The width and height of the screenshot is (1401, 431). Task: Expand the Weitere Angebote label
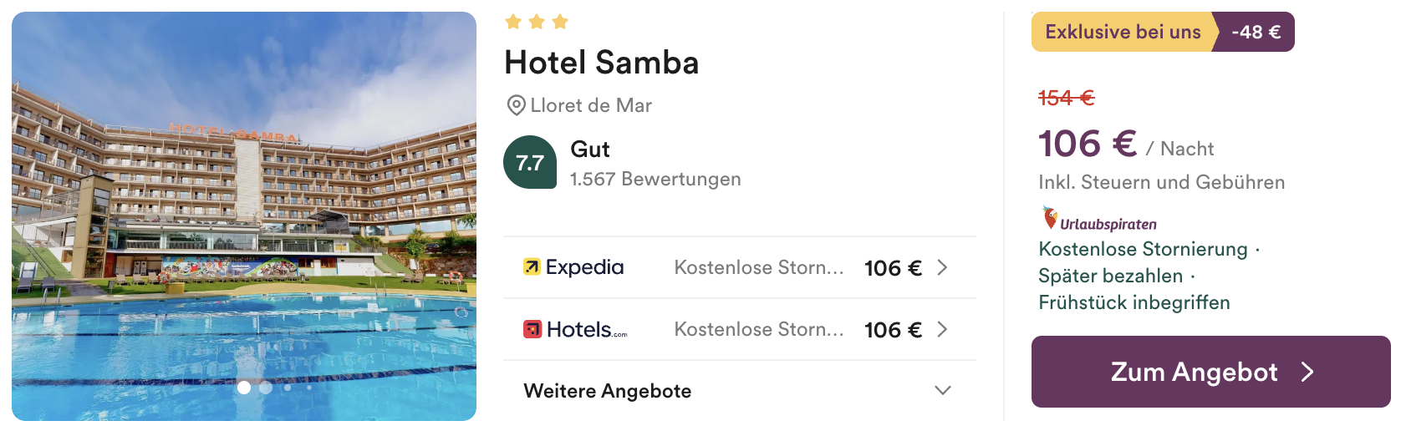[x=608, y=391]
